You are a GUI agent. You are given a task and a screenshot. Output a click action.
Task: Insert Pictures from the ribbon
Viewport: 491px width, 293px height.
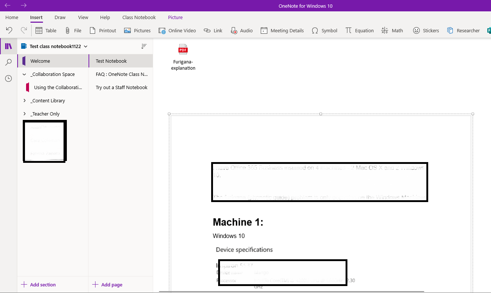point(137,30)
